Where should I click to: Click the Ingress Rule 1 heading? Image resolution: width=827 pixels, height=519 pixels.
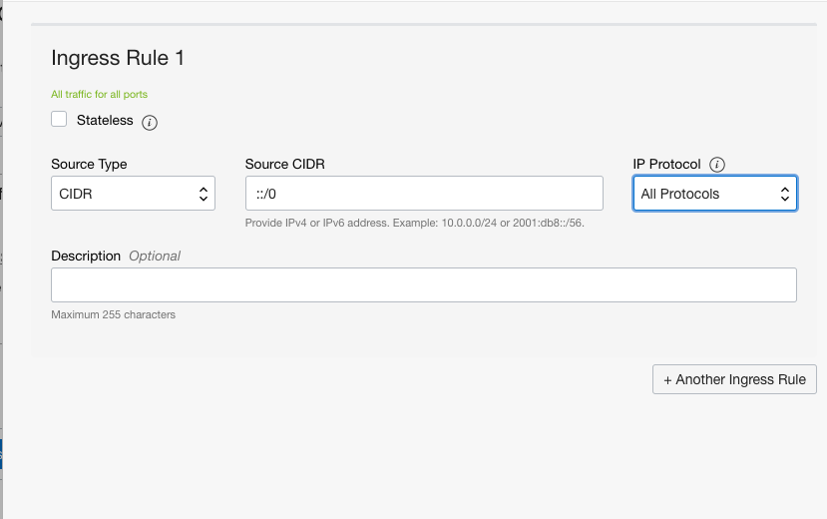tap(118, 58)
